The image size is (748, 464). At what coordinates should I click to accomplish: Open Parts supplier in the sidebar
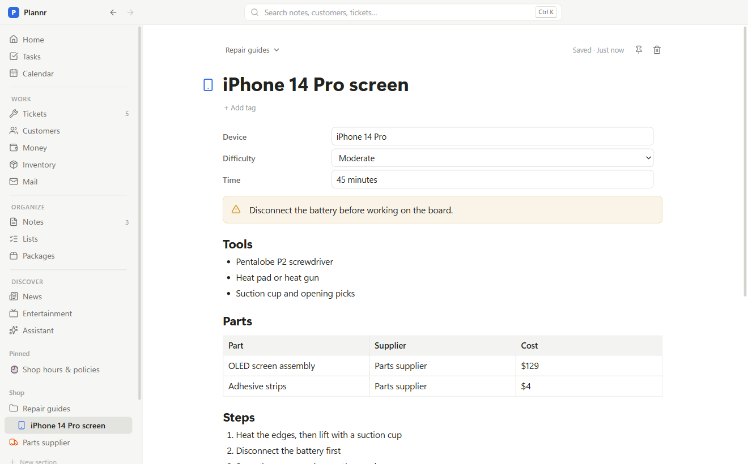[69, 442]
